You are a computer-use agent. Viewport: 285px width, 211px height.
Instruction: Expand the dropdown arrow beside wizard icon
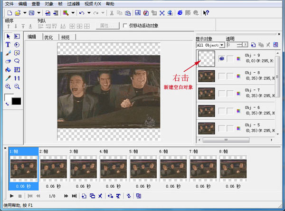pyautogui.click(x=73, y=13)
